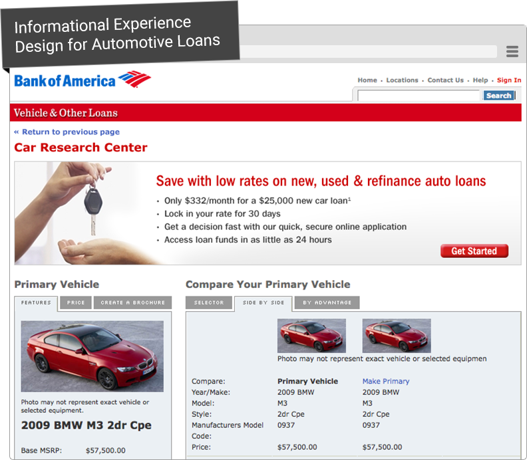
Task: Click 'Access loan funds in as little as 24 hours'
Action: point(248,240)
